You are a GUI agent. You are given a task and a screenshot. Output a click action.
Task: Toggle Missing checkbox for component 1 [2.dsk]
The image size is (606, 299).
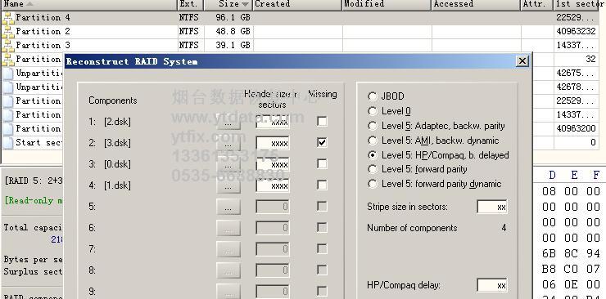[322, 122]
